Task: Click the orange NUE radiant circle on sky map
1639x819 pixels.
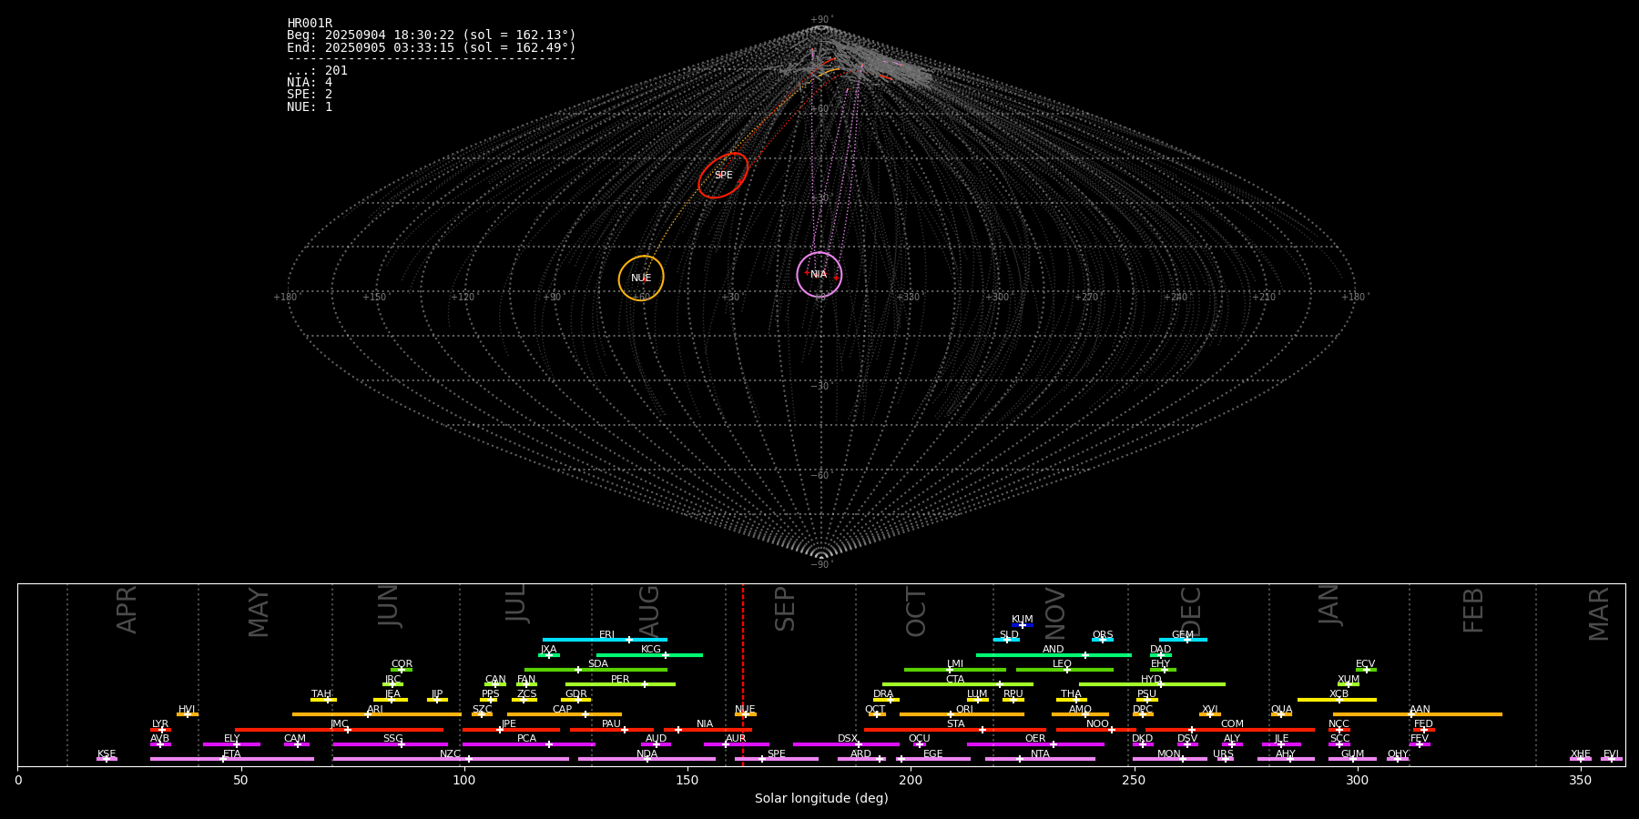Action: pos(641,278)
